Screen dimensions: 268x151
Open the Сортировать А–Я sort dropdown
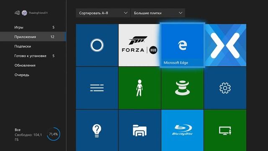pos(103,13)
